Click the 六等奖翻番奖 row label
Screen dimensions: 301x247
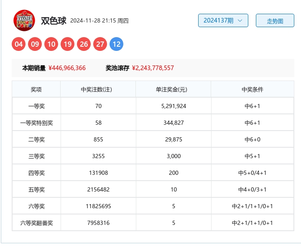[36, 223]
